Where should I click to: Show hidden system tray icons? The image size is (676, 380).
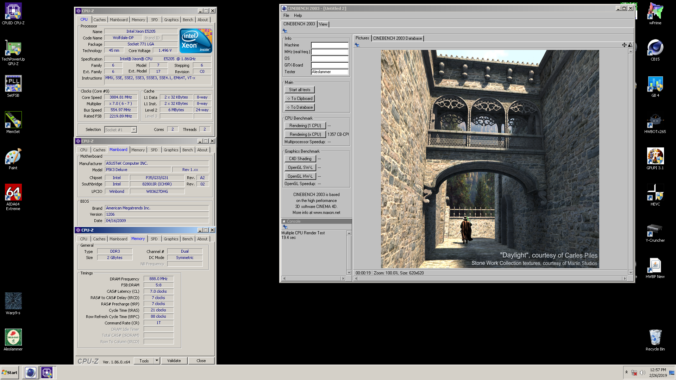pos(626,372)
